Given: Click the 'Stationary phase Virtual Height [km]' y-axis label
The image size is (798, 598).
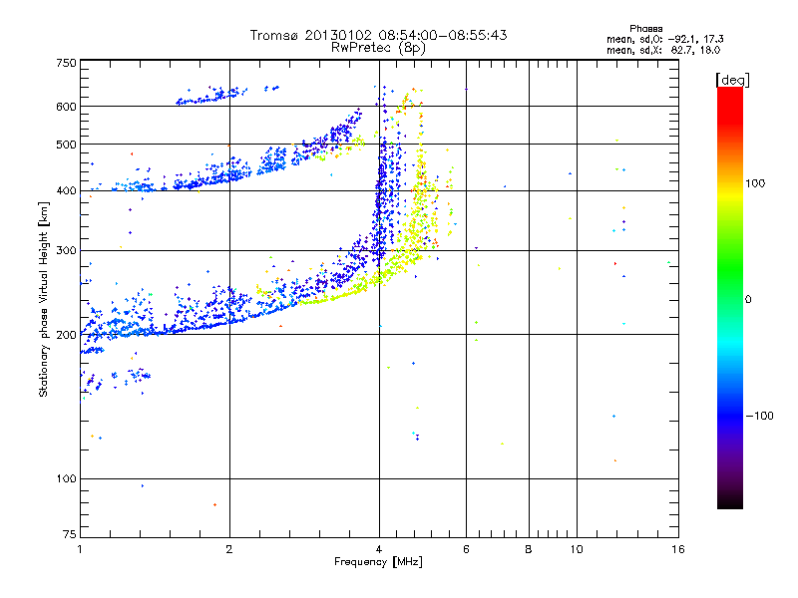Looking at the screenshot, I should 44,299.
